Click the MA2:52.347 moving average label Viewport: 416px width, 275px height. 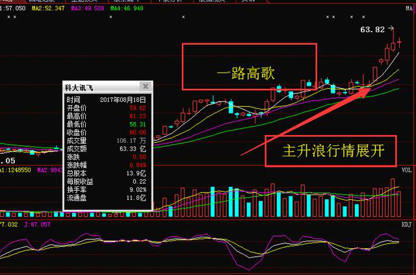(x=51, y=8)
